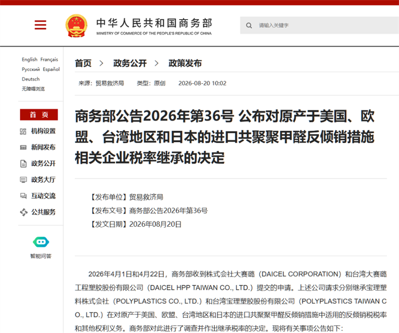This screenshot has width=399, height=333.
Task: Click the 【发文日期】2026年08月20日 line
Action: pos(135,224)
